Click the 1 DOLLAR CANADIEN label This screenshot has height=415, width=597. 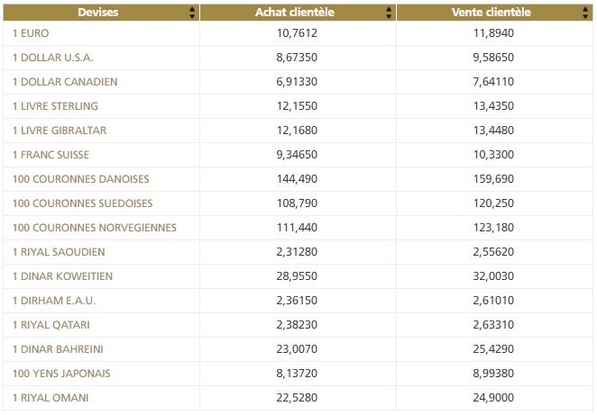click(65, 82)
